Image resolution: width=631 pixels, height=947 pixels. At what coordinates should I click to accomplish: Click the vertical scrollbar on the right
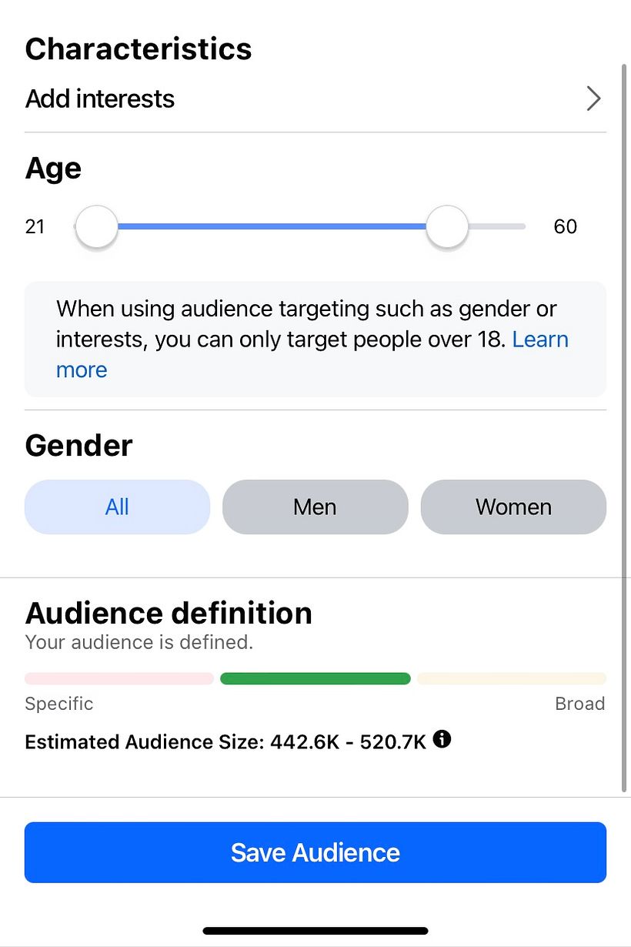[x=624, y=427]
